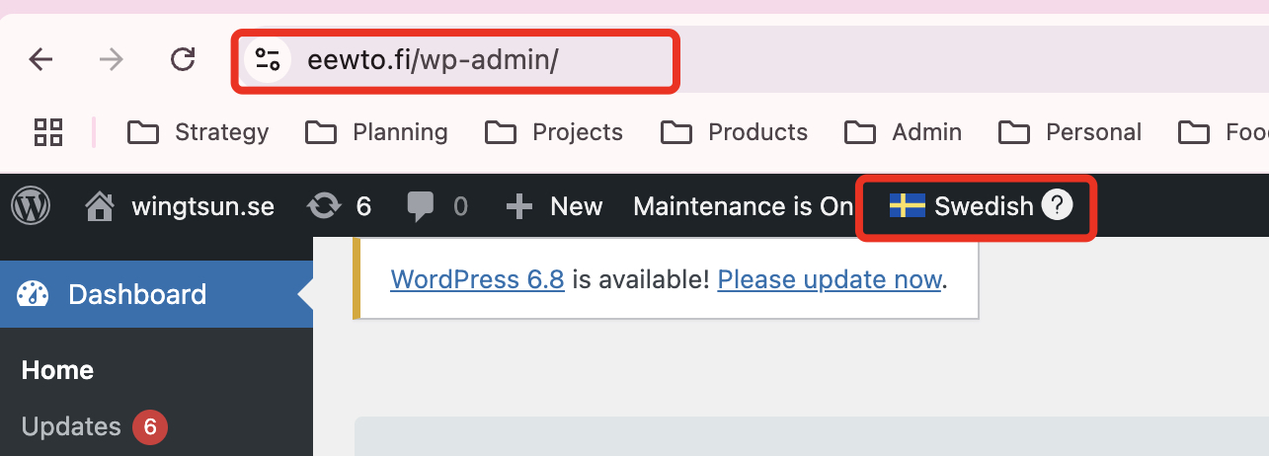Open the apps grid icon in bookmarks bar
This screenshot has height=456, width=1269.
(x=48, y=131)
